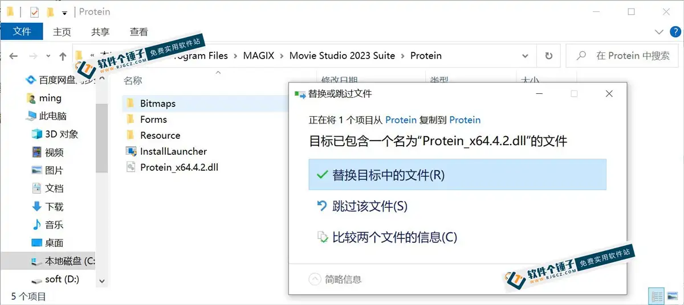Screen dimensions: 684x305
Task: Click the 在 Protein 中搜索 search box
Action: pyautogui.click(x=625, y=56)
